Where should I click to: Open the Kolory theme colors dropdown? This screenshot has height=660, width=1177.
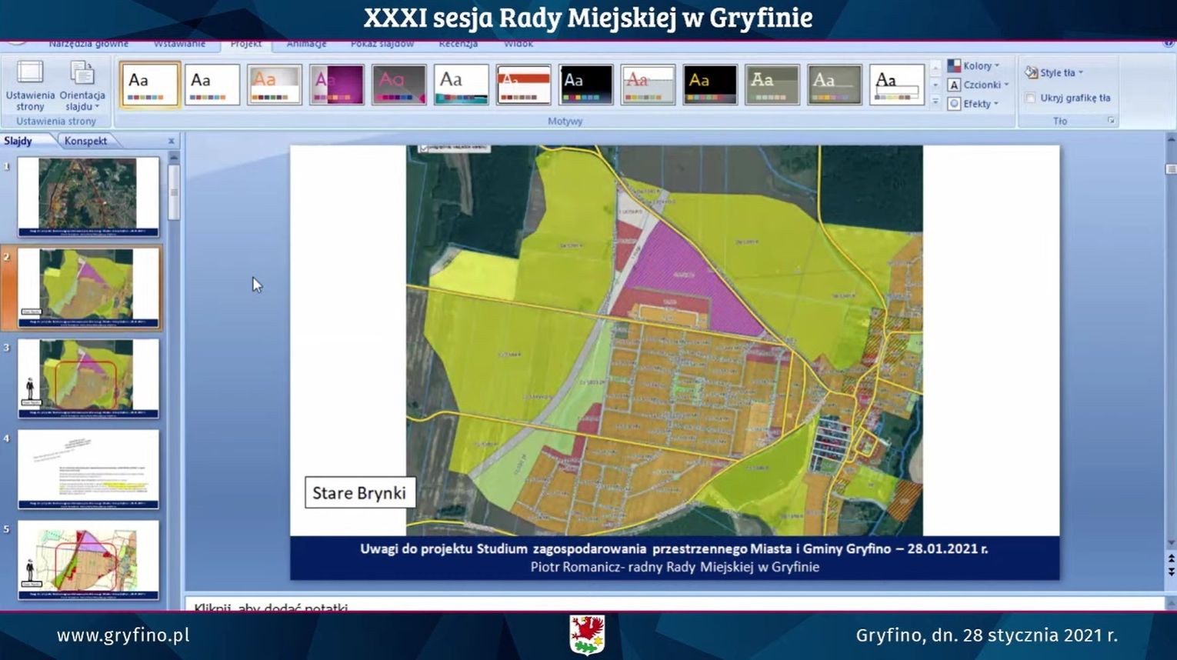[x=975, y=66]
